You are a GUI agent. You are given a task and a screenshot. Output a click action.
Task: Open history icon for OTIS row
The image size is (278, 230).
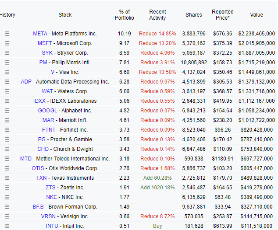click(7, 168)
